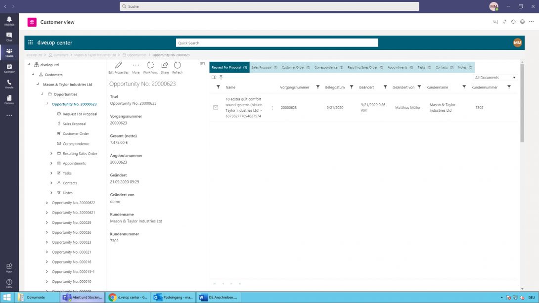This screenshot has height=303, width=539.
Task: Open website globe icon in Teams header
Action: (522, 22)
